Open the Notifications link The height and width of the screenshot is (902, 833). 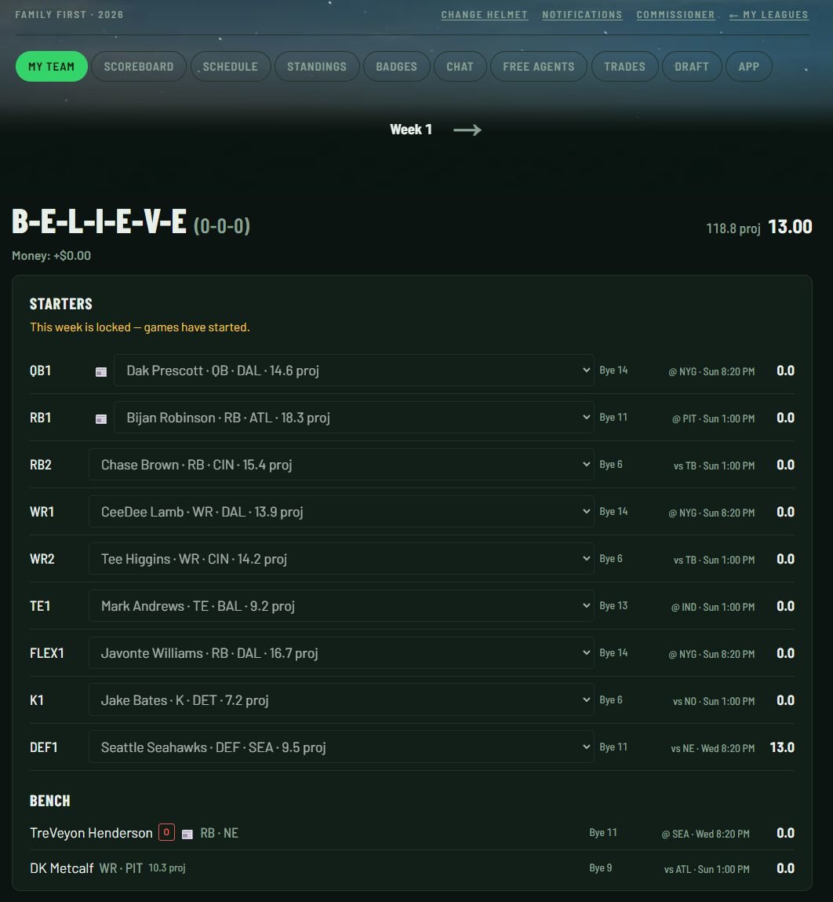pyautogui.click(x=582, y=15)
